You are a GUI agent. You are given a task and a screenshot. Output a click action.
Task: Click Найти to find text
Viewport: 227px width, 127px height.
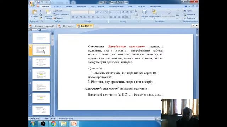coord(188,11)
